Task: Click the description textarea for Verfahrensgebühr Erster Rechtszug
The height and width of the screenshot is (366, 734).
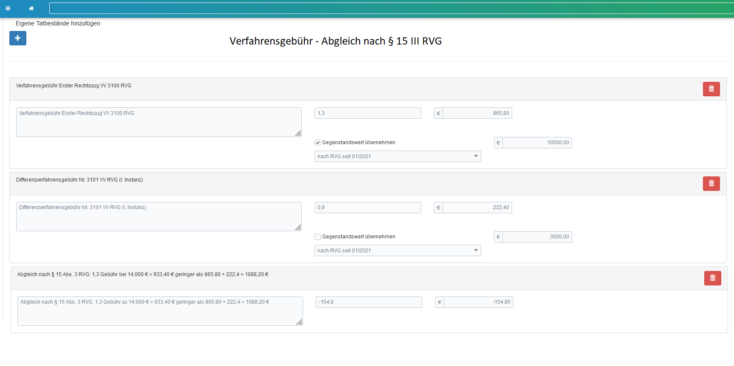Action: click(159, 122)
